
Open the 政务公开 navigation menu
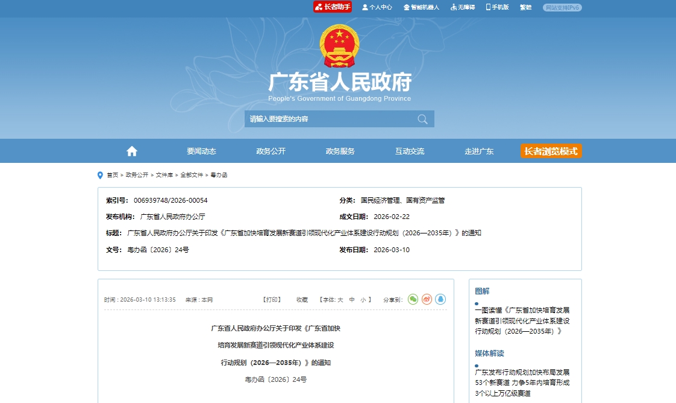[x=271, y=151]
